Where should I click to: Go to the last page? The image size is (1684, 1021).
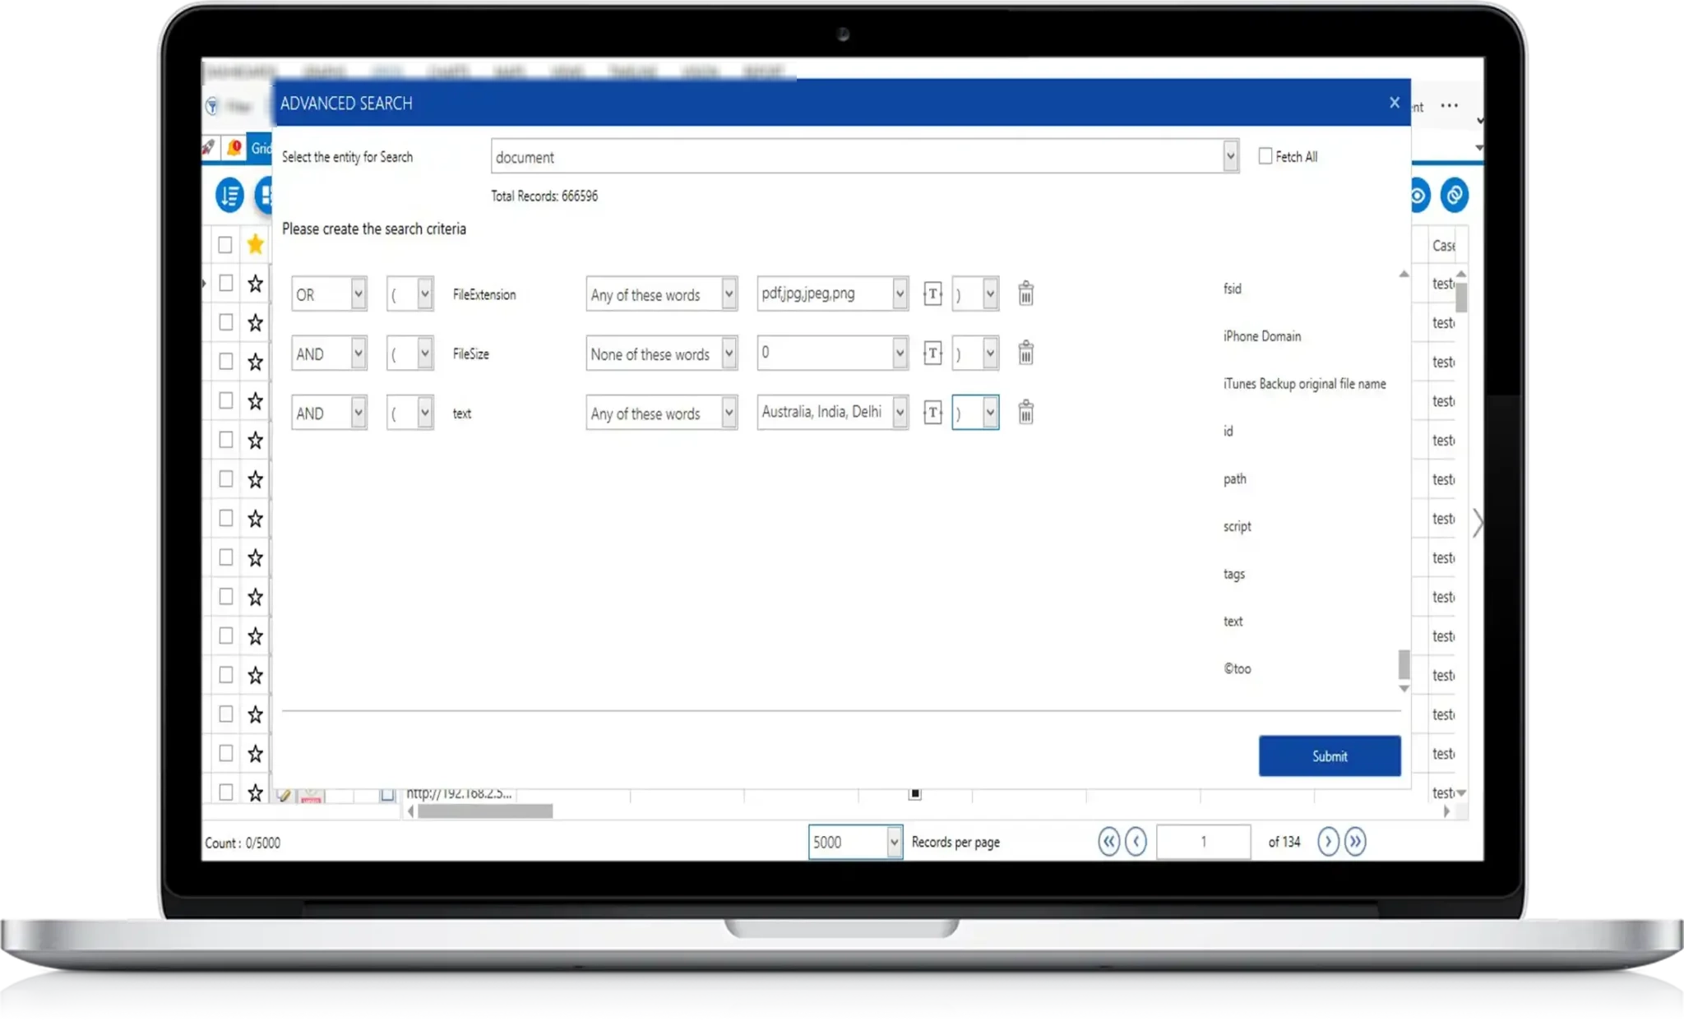pos(1355,841)
